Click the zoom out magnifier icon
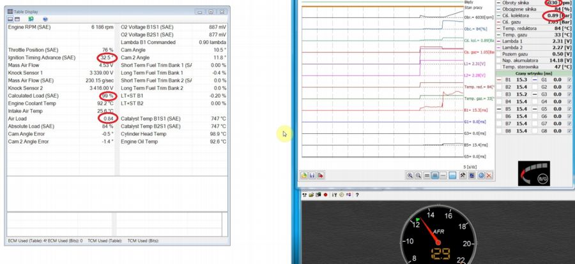The width and height of the screenshot is (575, 264). click(418, 175)
